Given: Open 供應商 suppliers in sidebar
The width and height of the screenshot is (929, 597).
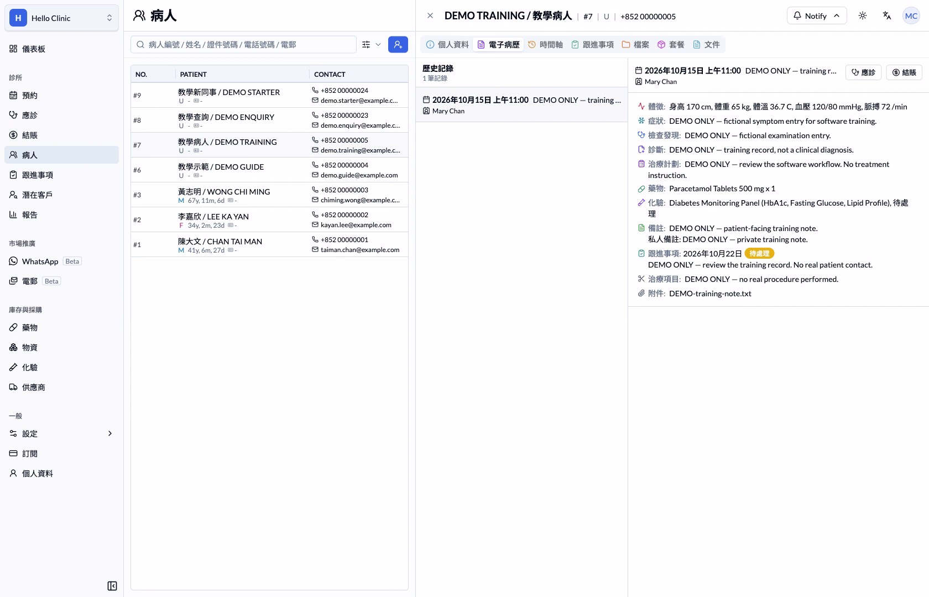Looking at the screenshot, I should click(x=62, y=387).
